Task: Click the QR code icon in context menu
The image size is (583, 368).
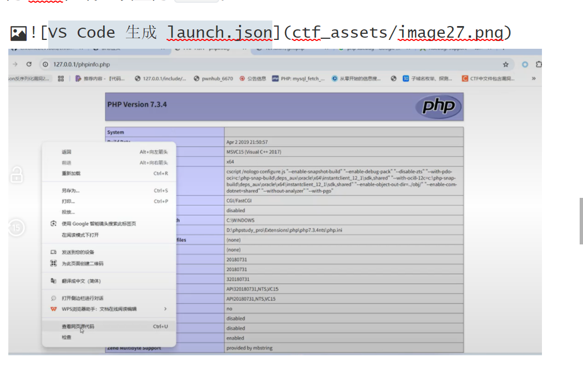Action: pyautogui.click(x=54, y=263)
